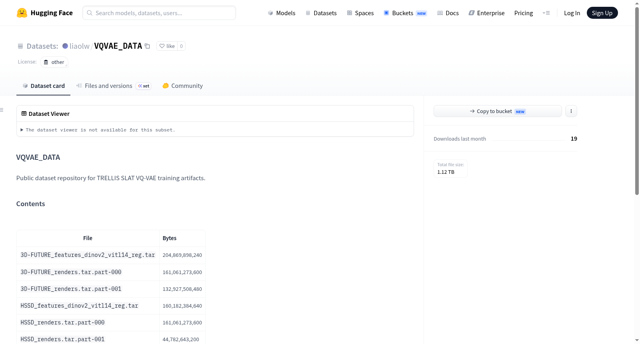Click the Contents heading
This screenshot has height=344, width=640.
(31, 204)
